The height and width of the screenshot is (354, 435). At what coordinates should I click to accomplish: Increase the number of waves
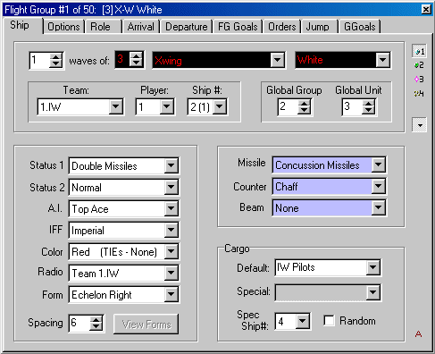pos(56,56)
